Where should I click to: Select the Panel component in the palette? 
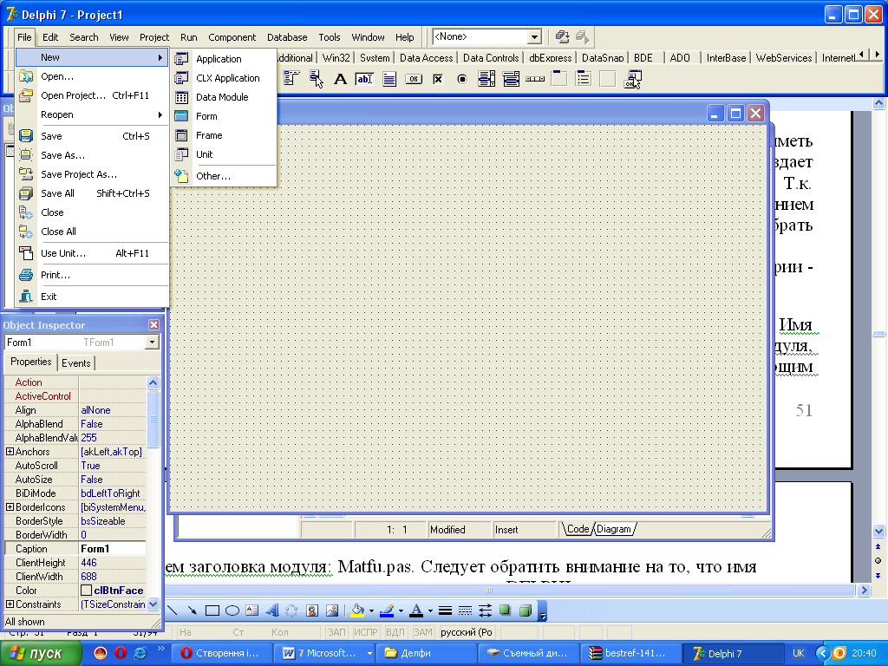(608, 79)
